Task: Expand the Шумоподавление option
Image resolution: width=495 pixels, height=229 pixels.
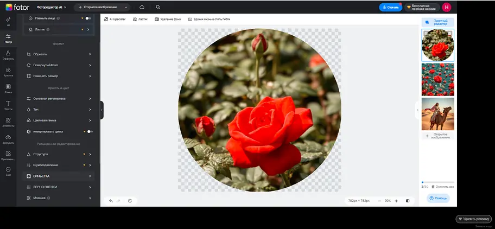Action: coord(59,165)
